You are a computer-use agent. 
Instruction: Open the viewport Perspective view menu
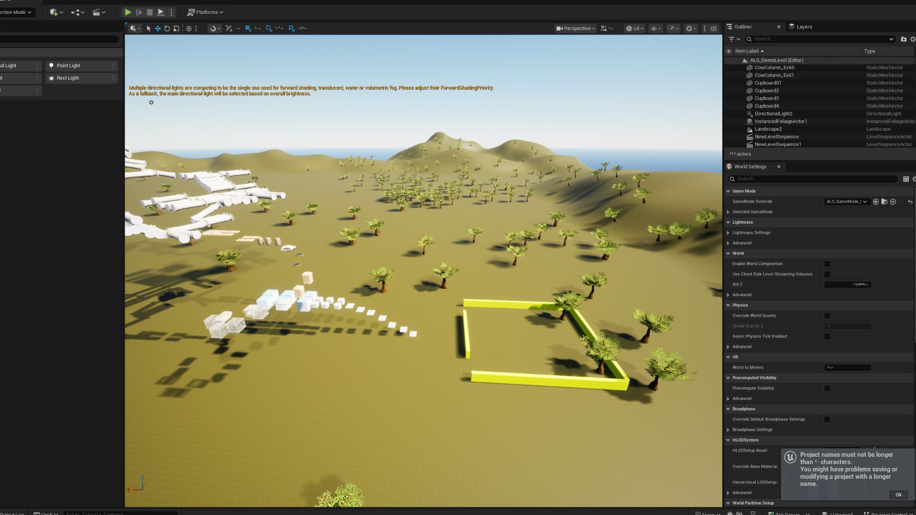575,29
